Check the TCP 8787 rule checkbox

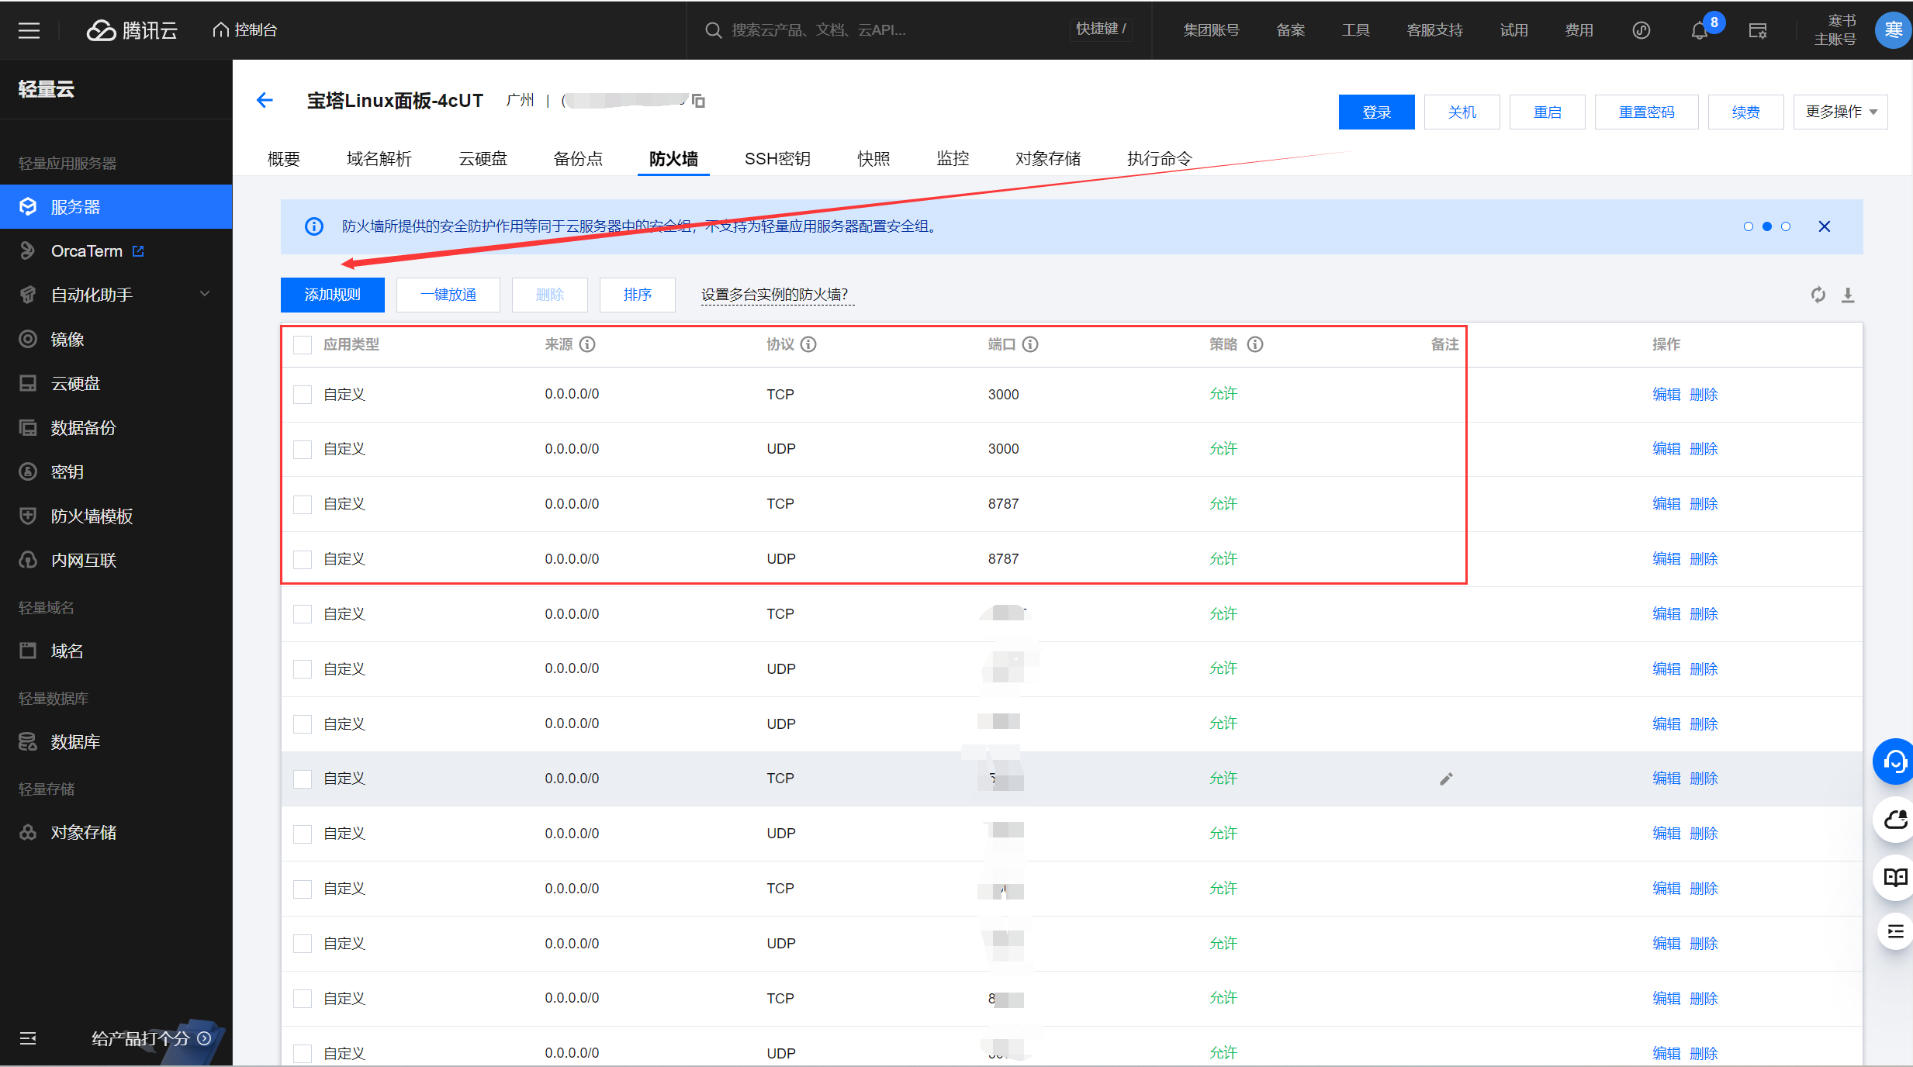(303, 505)
